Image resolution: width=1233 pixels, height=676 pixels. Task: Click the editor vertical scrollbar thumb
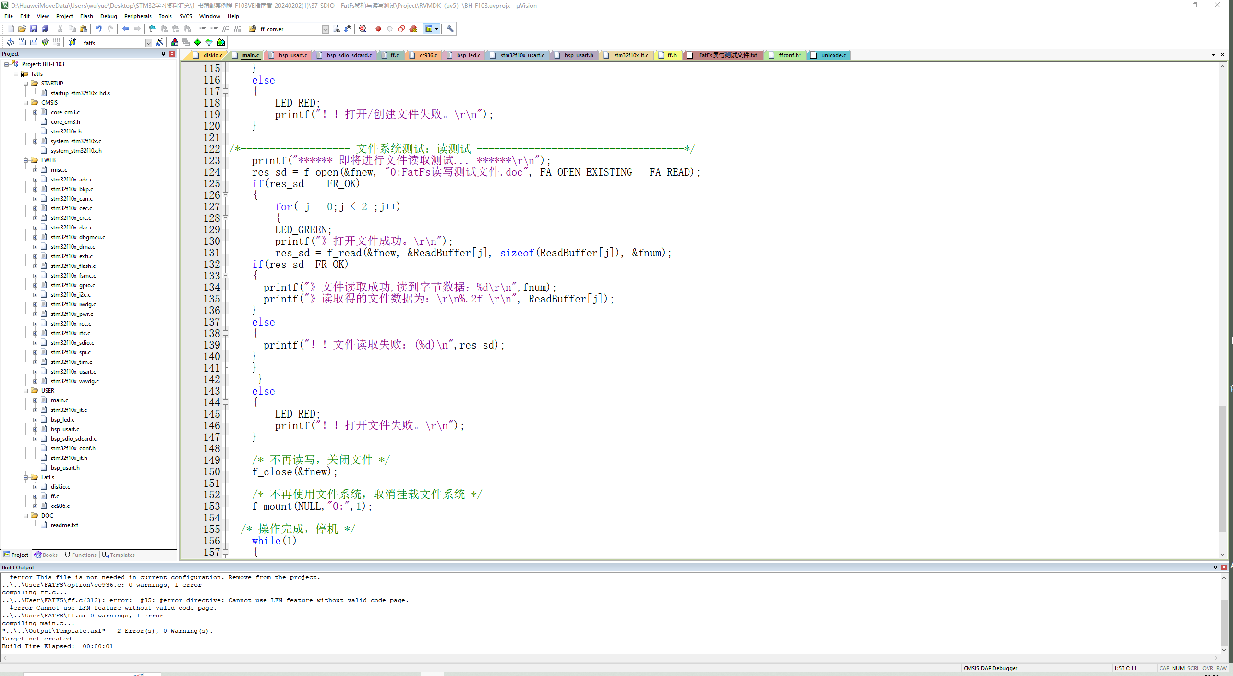click(1222, 469)
